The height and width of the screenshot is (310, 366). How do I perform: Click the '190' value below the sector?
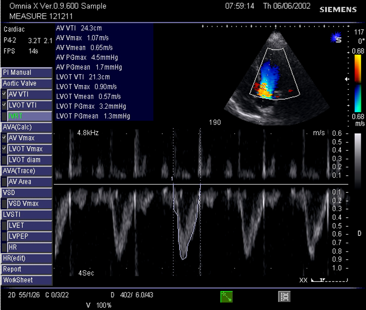coord(215,123)
